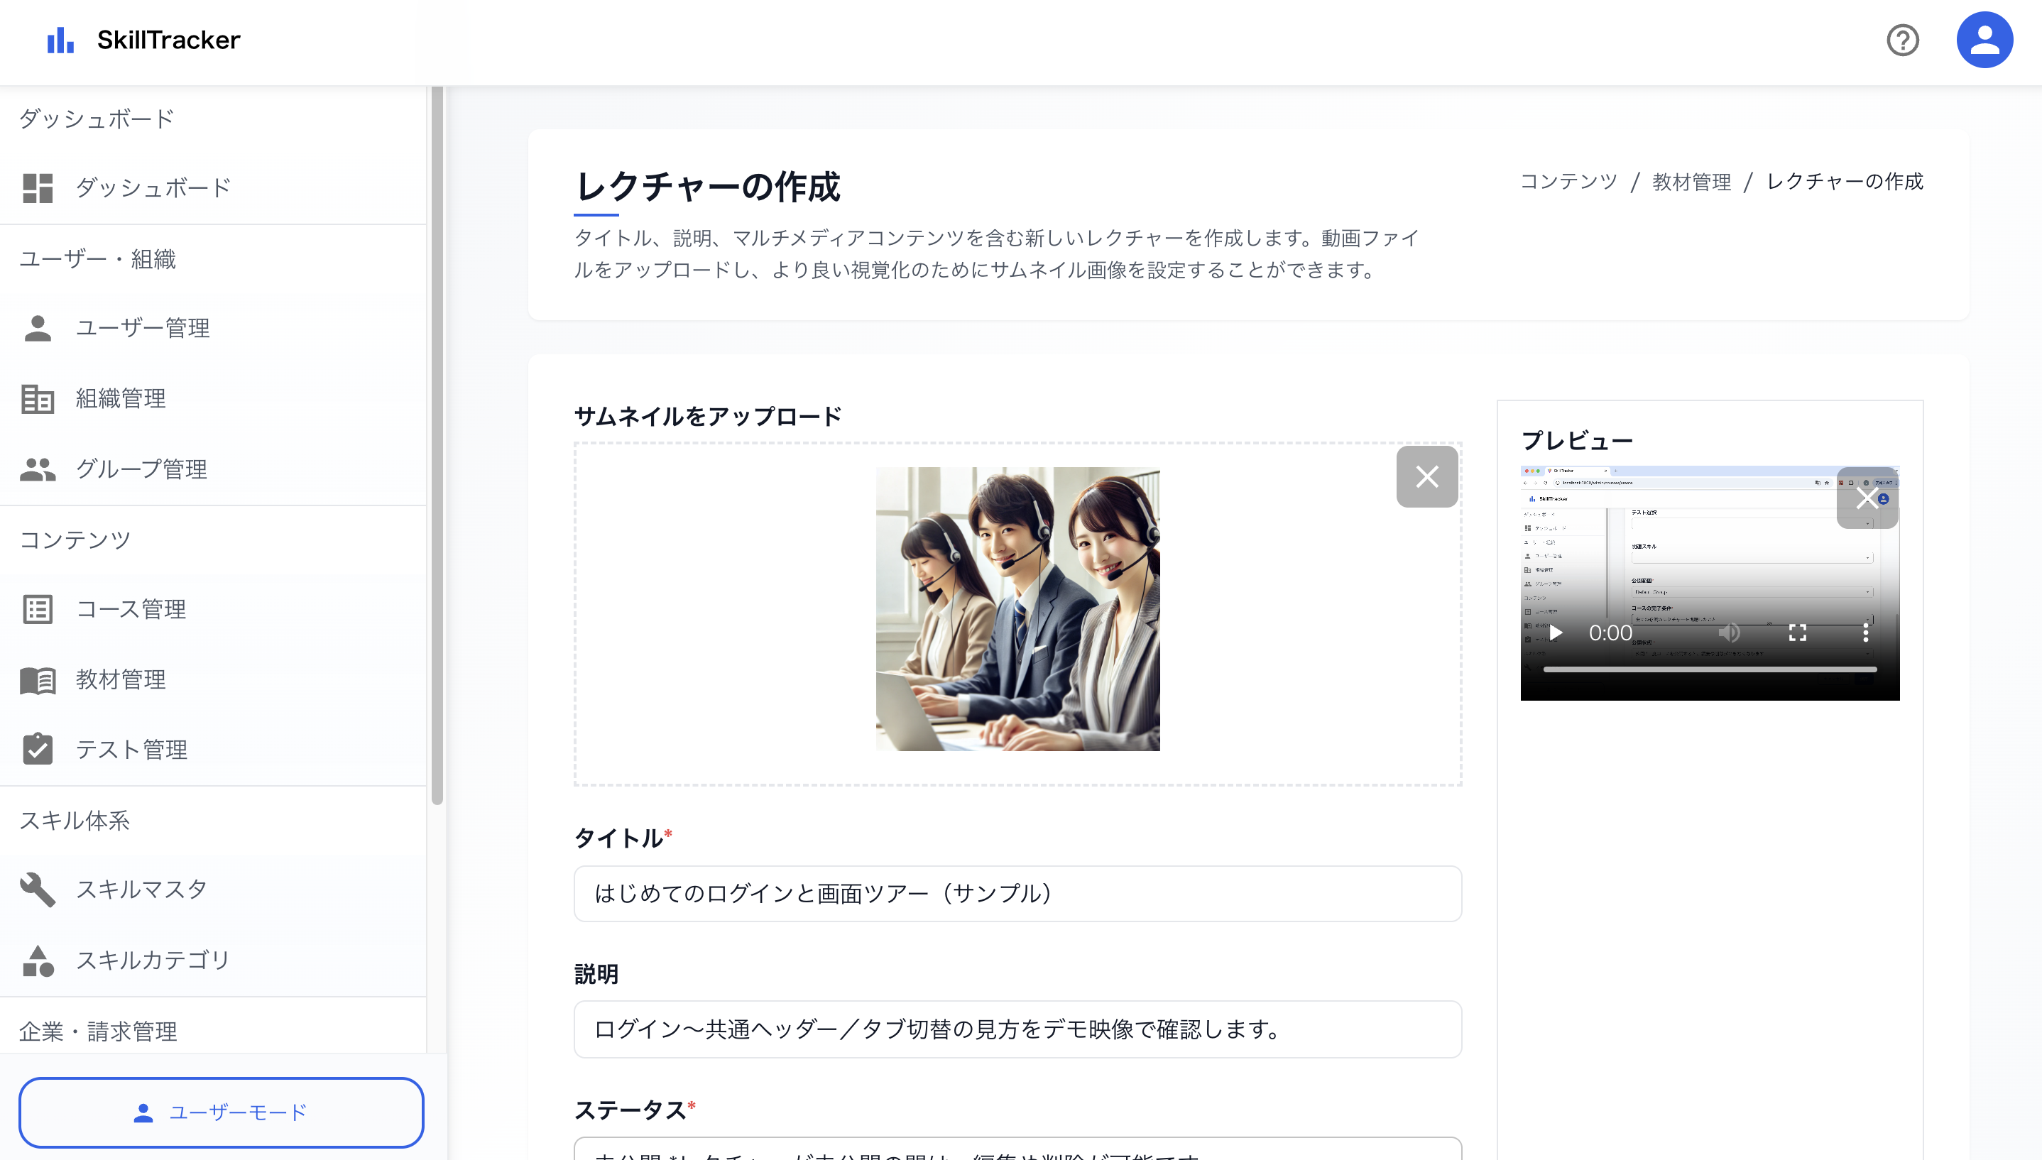Image resolution: width=2042 pixels, height=1160 pixels.
Task: Open the user account avatar menu
Action: 1983,40
